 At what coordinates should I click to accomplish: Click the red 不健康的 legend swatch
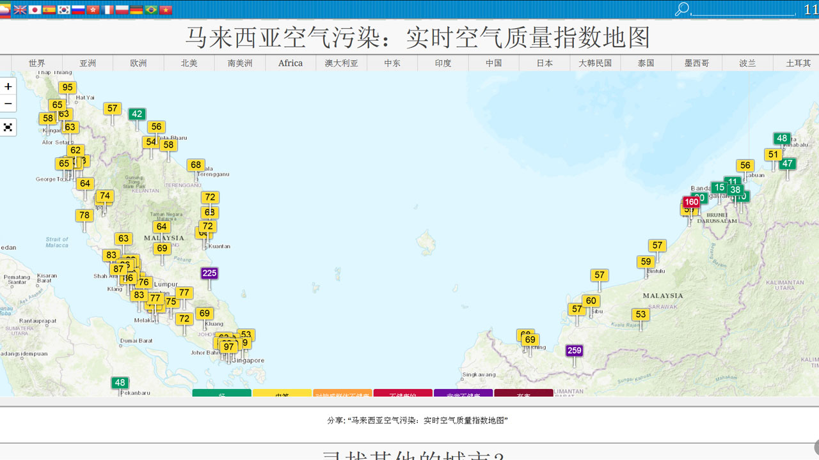click(403, 394)
